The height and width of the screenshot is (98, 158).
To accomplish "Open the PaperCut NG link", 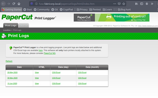I will click(x=50, y=53).
